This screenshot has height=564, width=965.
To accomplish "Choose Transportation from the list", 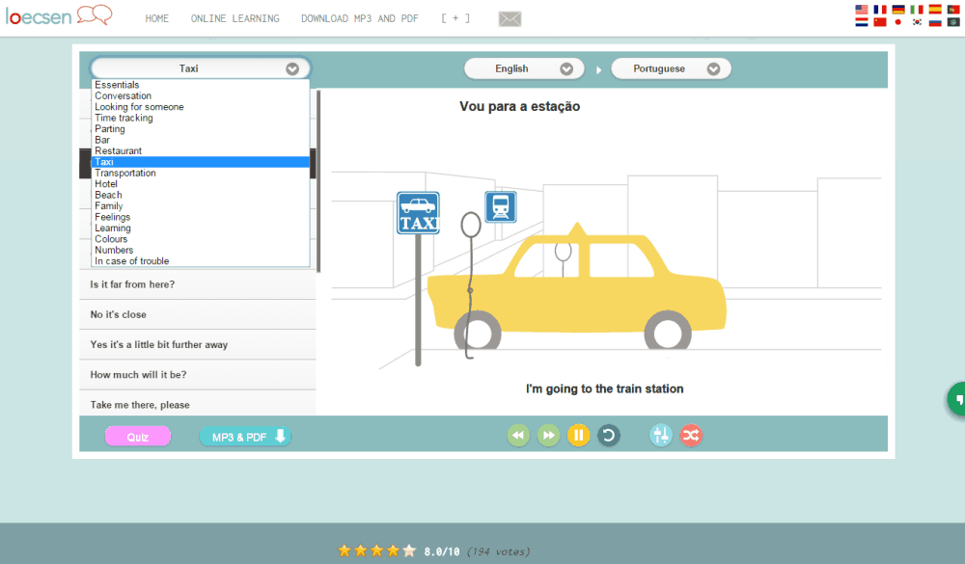I will (x=201, y=174).
